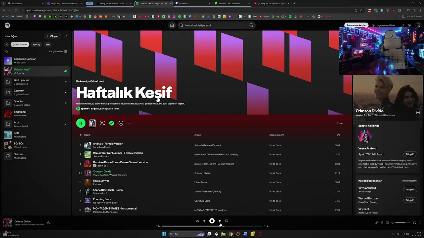Select the Counting Stars track
The height and width of the screenshot is (238, 424).
212,201
